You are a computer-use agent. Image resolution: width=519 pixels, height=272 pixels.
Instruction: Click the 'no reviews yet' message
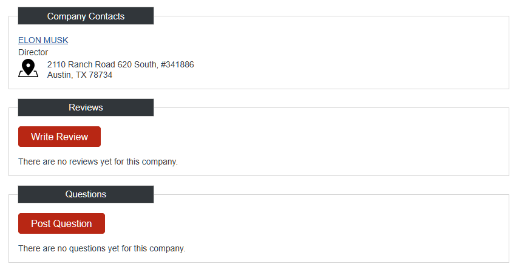[x=98, y=161]
